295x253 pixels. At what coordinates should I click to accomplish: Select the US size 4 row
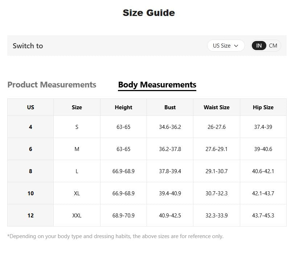[x=30, y=127]
